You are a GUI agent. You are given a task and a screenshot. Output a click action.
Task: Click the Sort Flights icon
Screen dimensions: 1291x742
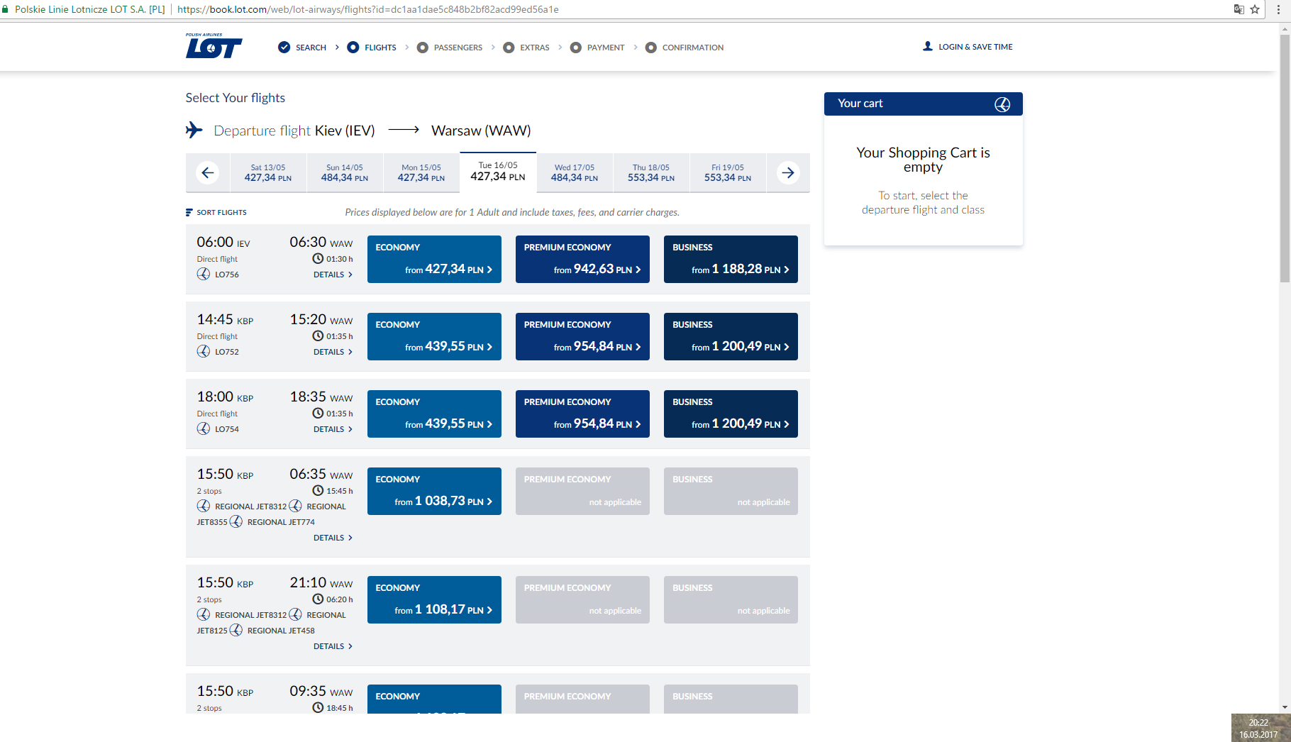coord(189,212)
